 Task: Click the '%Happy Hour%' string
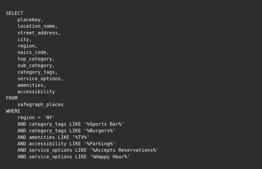[110, 157]
